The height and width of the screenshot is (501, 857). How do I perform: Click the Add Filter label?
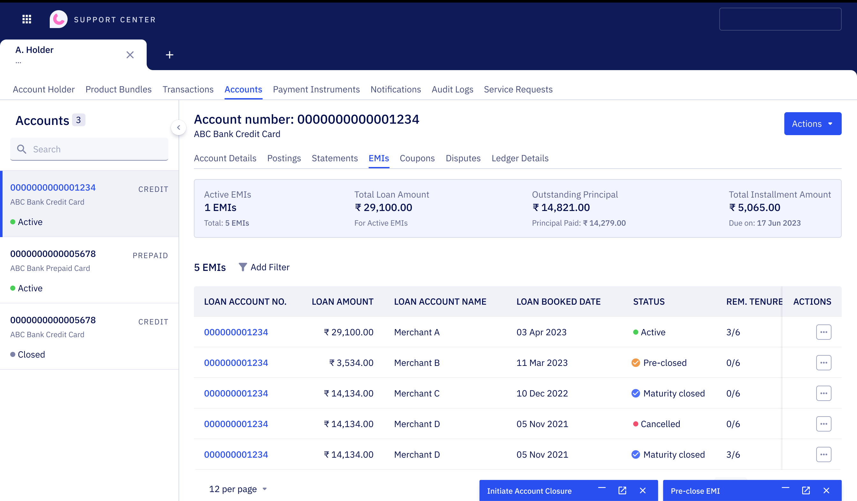270,267
